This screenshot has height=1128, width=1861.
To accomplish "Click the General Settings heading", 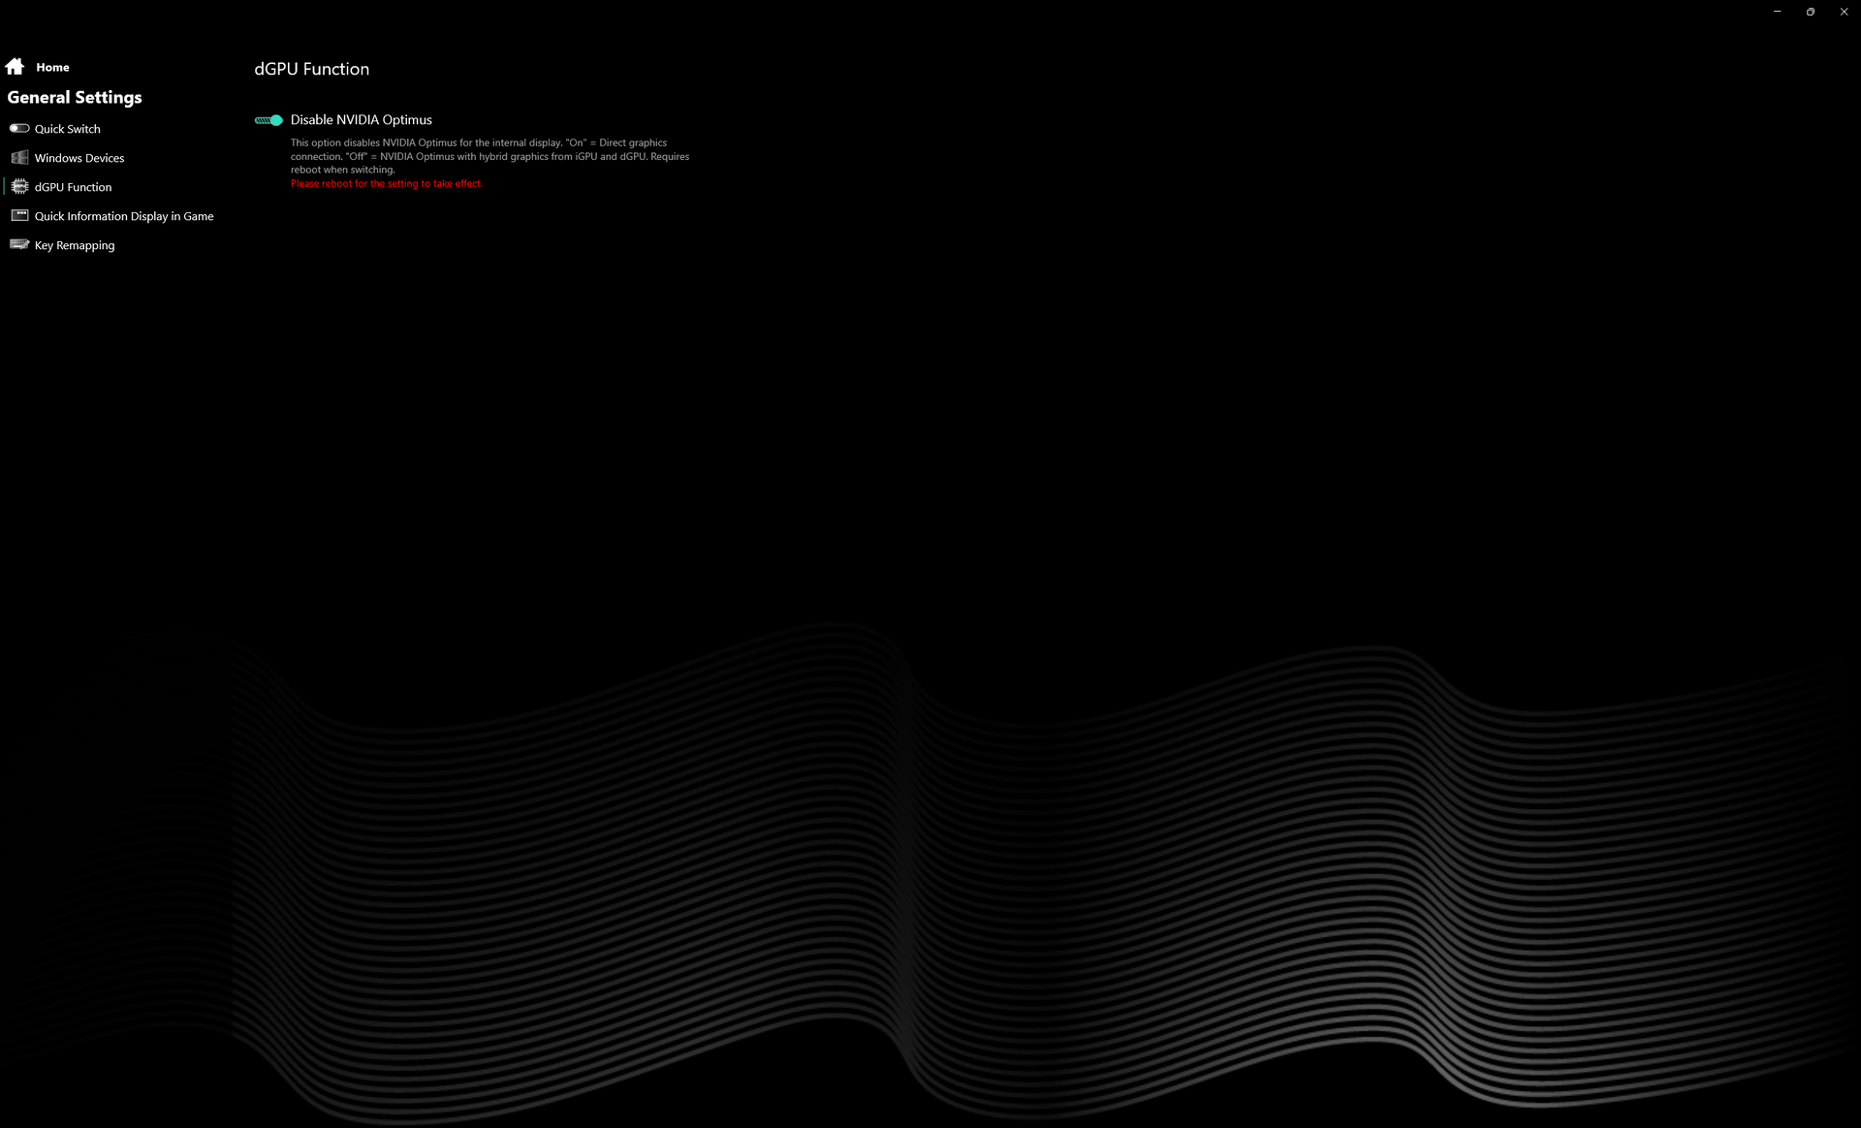I will (x=75, y=97).
